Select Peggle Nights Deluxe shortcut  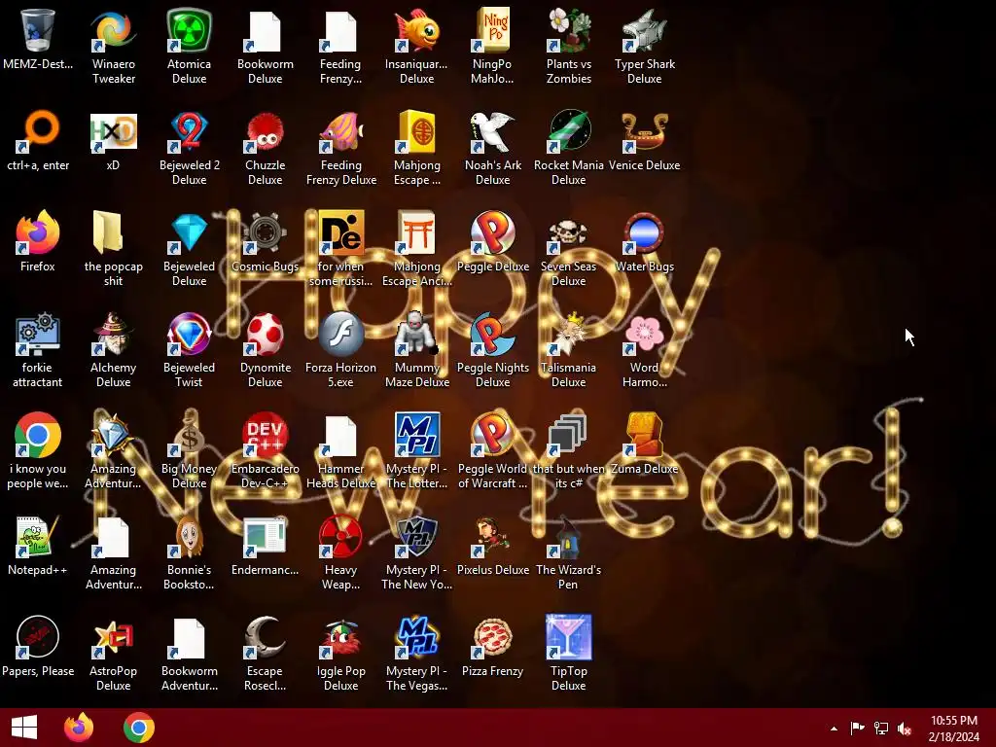tap(492, 334)
